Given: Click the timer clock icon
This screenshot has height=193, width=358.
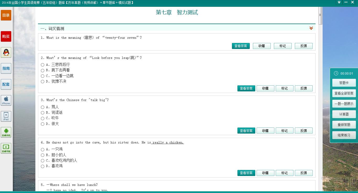Looking at the screenshot, I should (336, 73).
